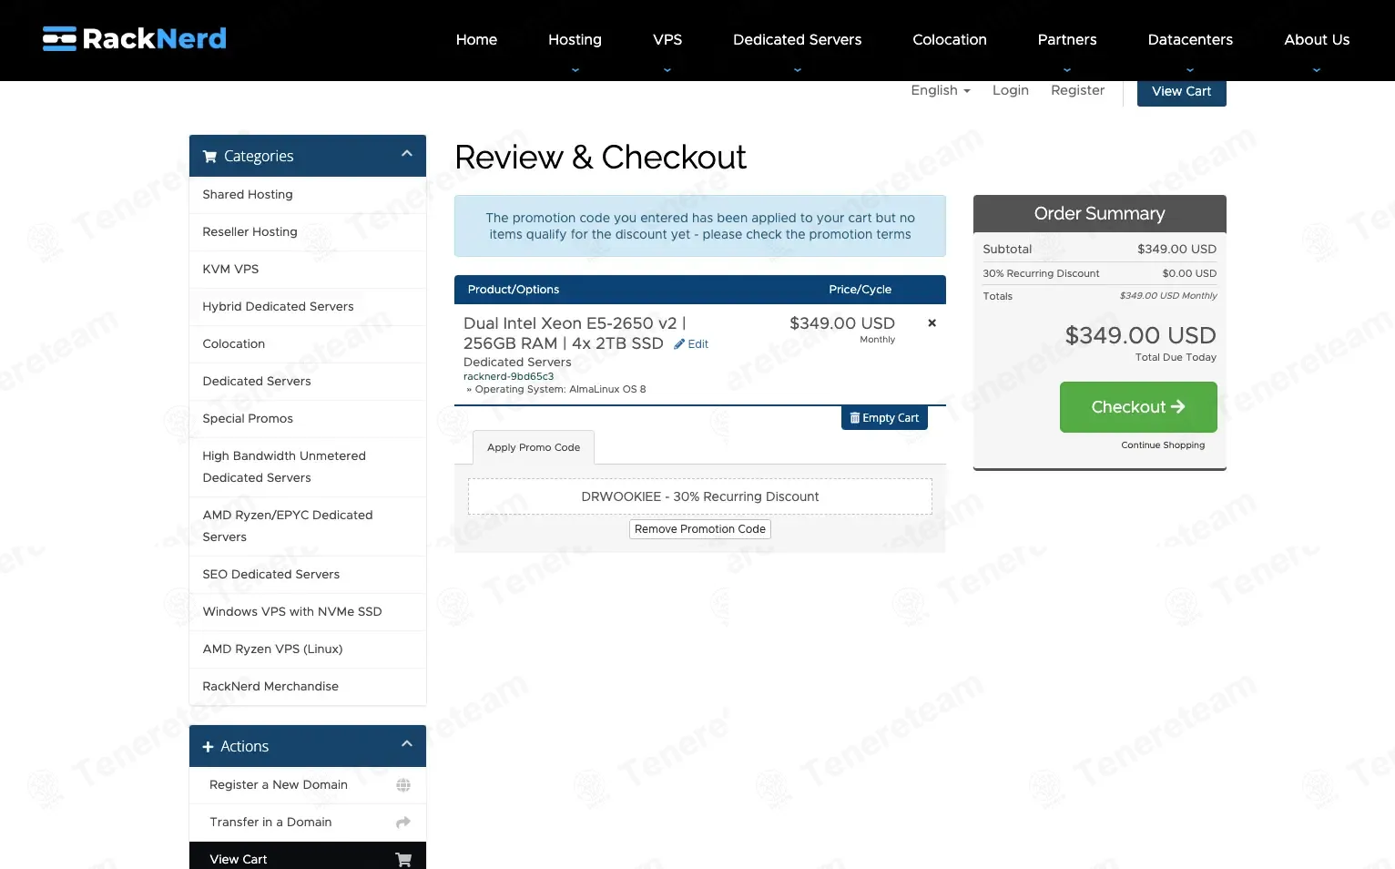Open RackNerd Merchandise category
This screenshot has height=869, width=1395.
click(x=308, y=687)
